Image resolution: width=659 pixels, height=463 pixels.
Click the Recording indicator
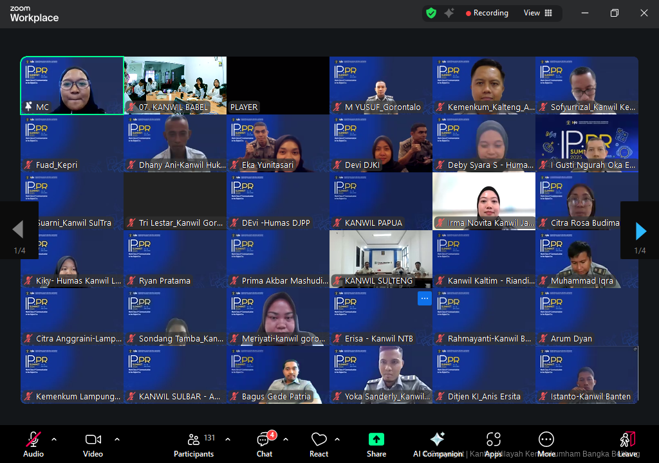point(487,13)
